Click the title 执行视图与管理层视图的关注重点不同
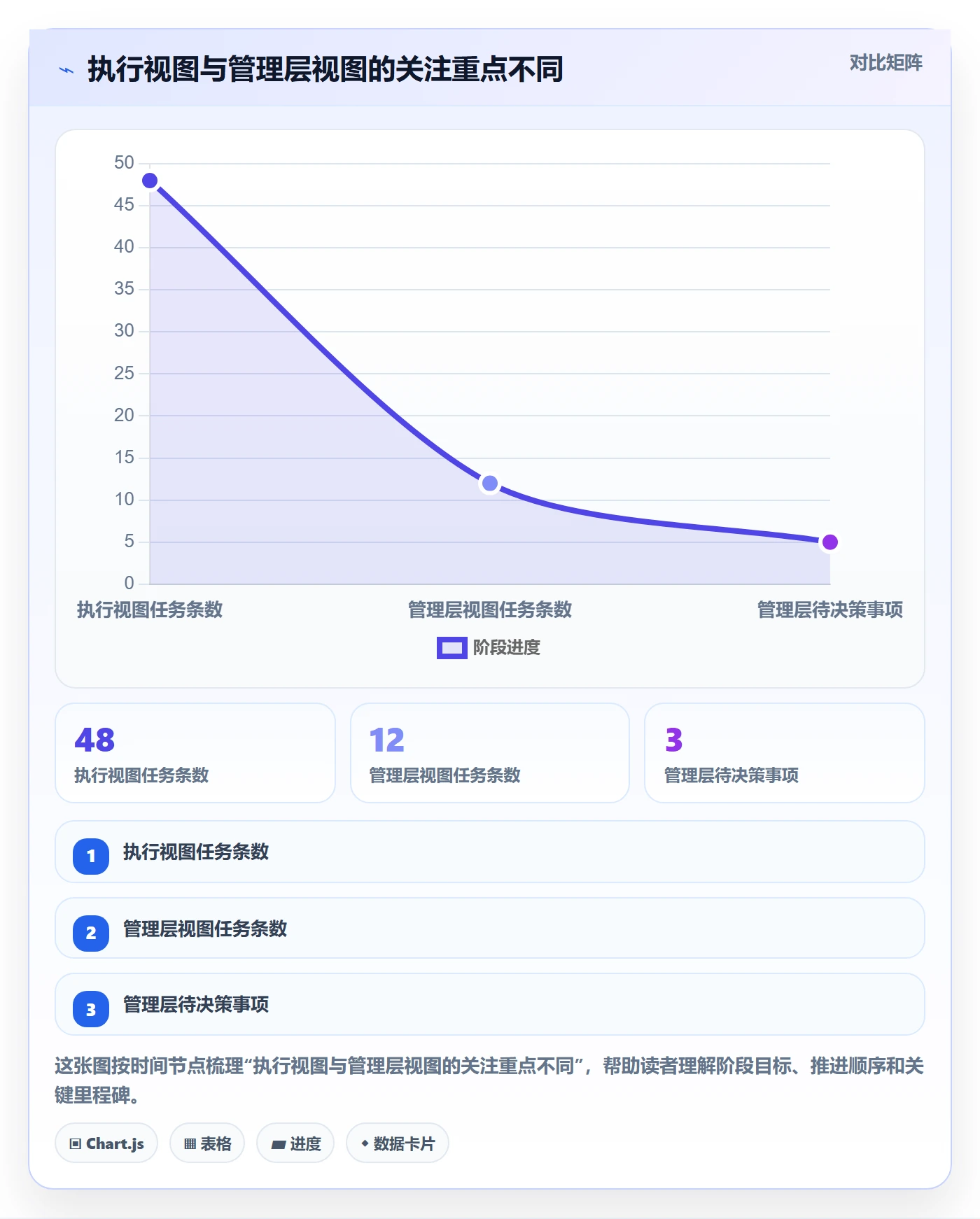Viewport: 980px width, 1219px height. (325, 70)
